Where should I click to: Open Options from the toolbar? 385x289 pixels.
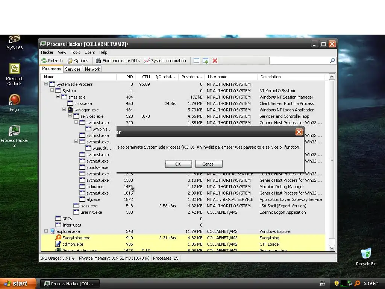click(x=77, y=61)
